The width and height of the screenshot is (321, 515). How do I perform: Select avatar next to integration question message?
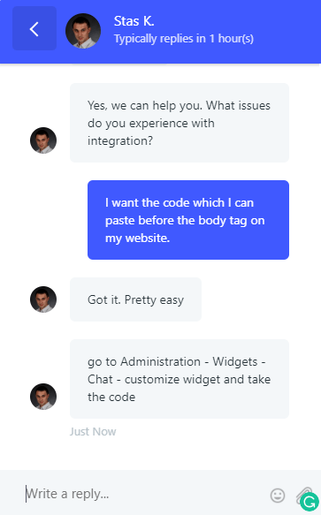point(43,140)
